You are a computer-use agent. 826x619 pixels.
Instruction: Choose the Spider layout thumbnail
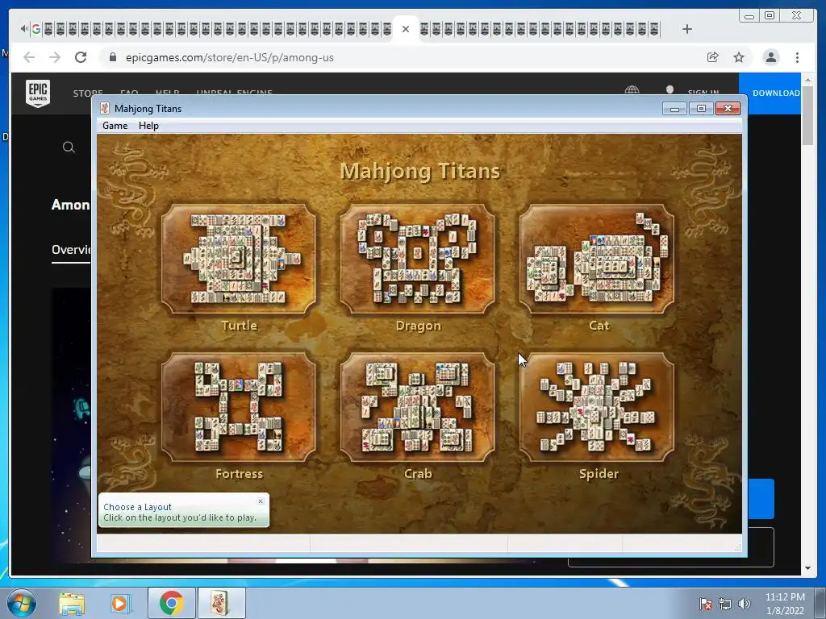pos(597,407)
